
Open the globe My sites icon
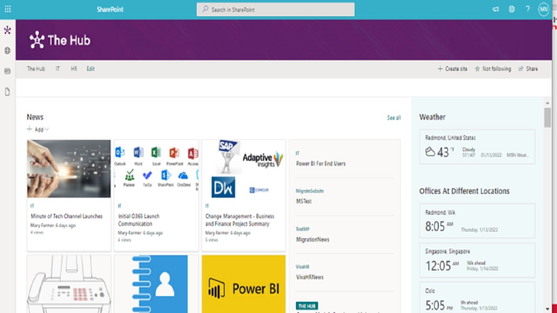(7, 50)
